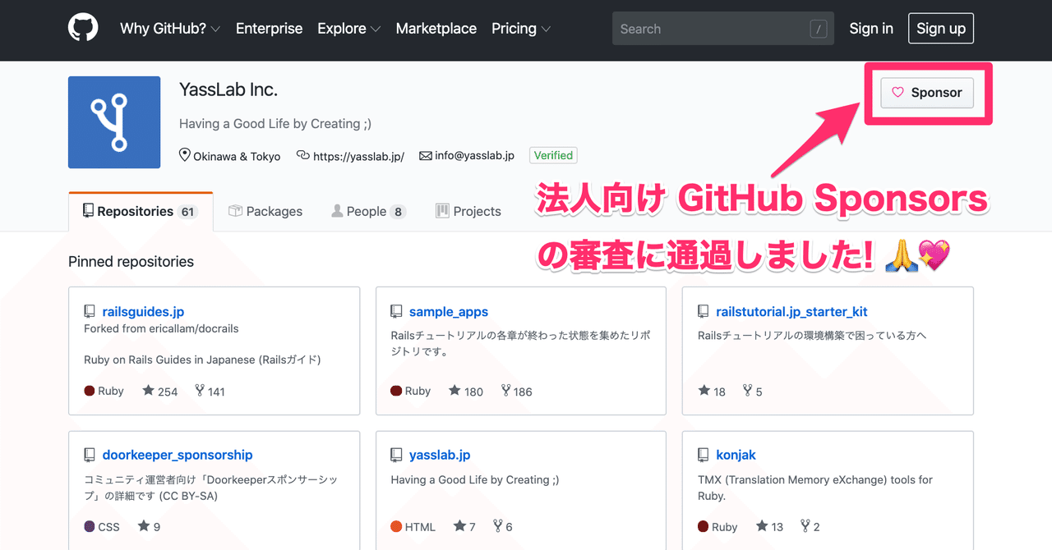Click the Having a Good Life tagline under YassLab Inc.
This screenshot has height=550, width=1052.
click(275, 124)
